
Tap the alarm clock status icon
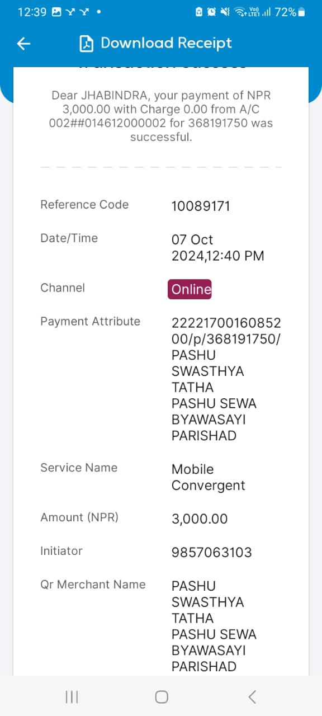(212, 12)
